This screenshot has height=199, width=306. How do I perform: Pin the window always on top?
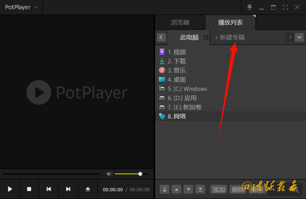tap(250, 7)
